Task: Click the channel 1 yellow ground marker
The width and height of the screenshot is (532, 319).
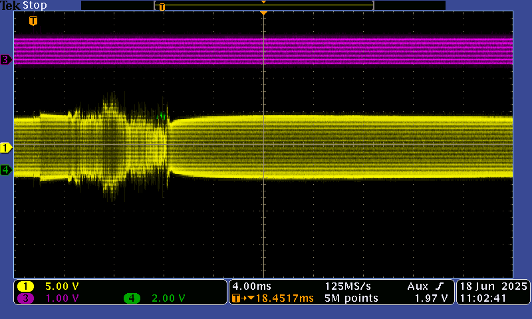Action: tap(6, 147)
